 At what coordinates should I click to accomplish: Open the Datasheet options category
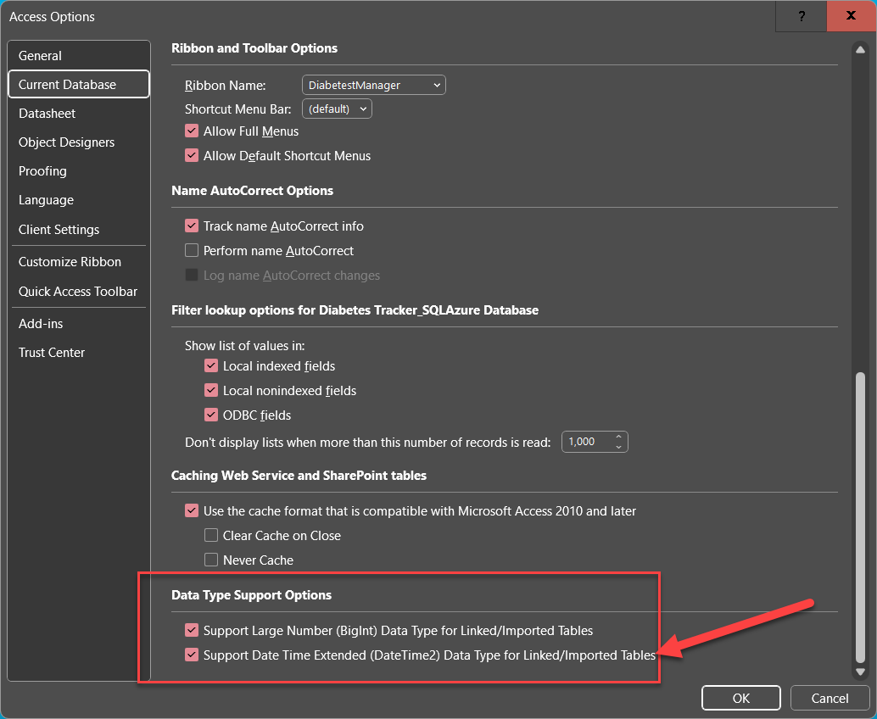tap(47, 114)
